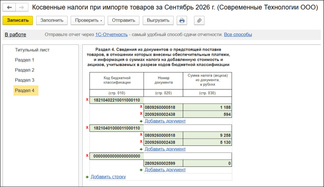The image size is (324, 187).
Task: Edit tax sum field 594
Action: pyautogui.click(x=207, y=114)
